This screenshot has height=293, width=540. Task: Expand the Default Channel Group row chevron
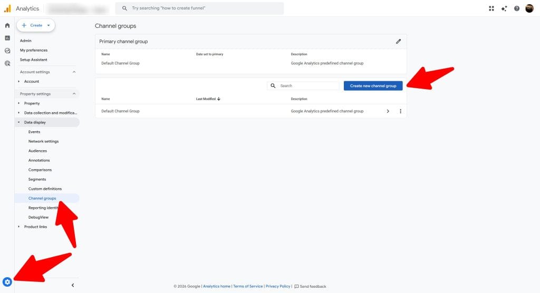coord(388,111)
